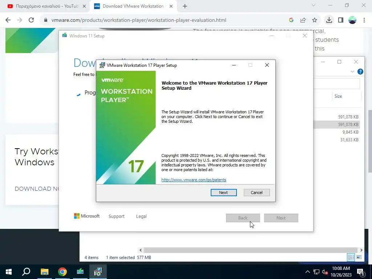Close the YouTube browser tab
Viewport: 372px width, 279px height.
(84, 7)
